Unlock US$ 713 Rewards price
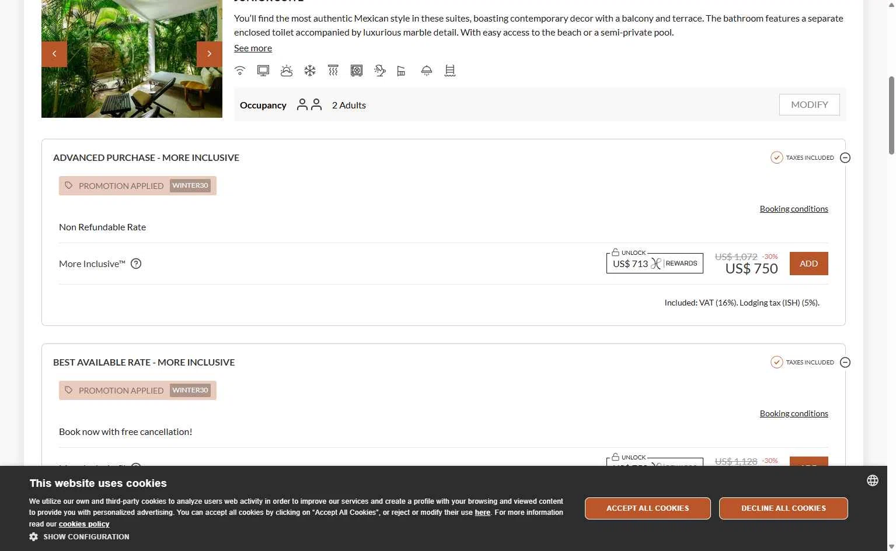The image size is (896, 551). tap(655, 263)
